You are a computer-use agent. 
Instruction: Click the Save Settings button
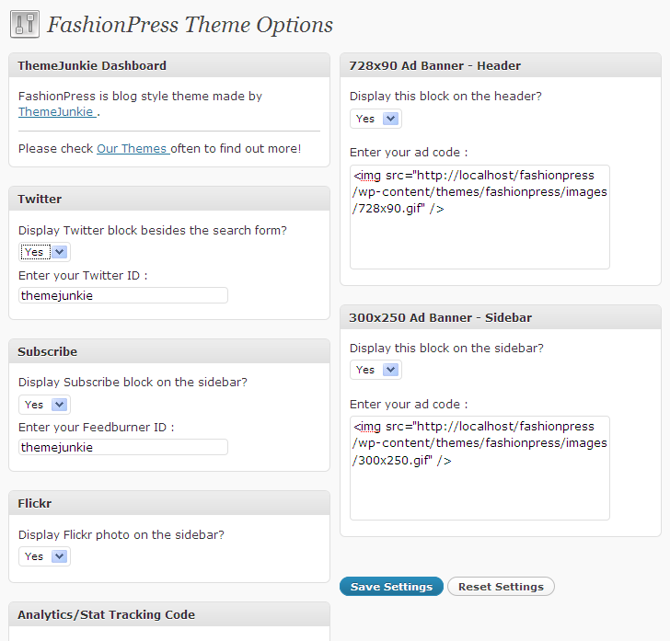click(391, 587)
